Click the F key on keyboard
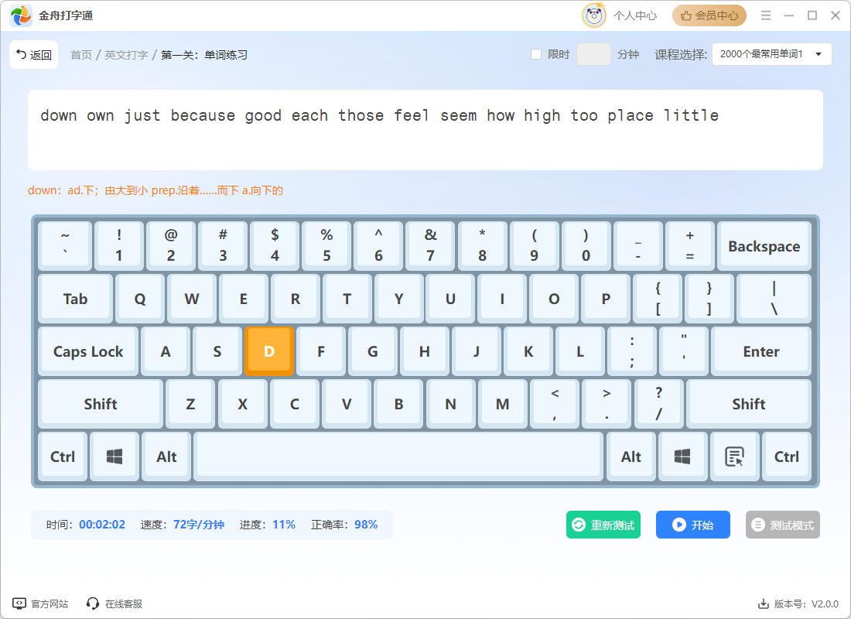851x619 pixels. [321, 351]
